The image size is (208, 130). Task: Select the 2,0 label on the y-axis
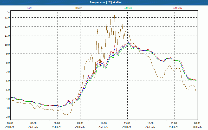[7, 117]
